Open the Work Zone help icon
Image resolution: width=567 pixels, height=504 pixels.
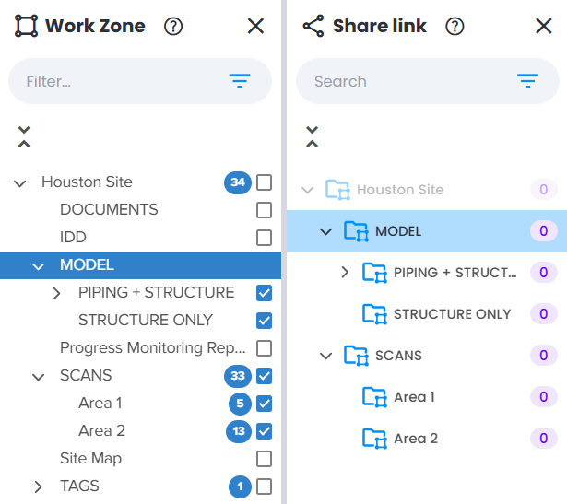(173, 27)
